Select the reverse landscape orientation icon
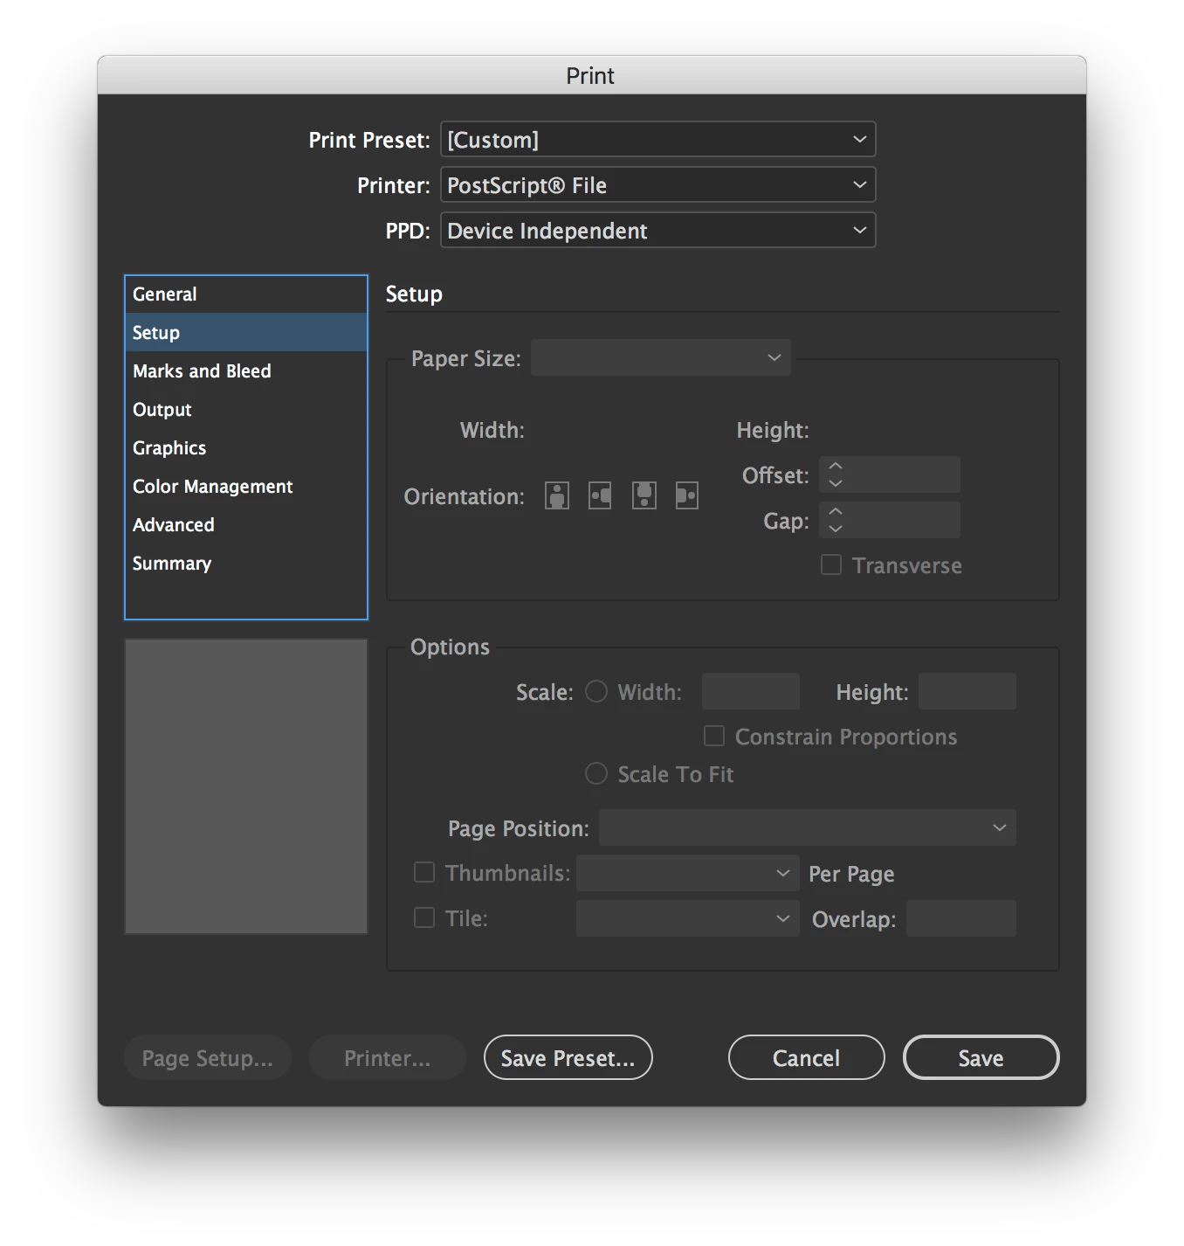This screenshot has width=1184, height=1246. pyautogui.click(x=687, y=495)
